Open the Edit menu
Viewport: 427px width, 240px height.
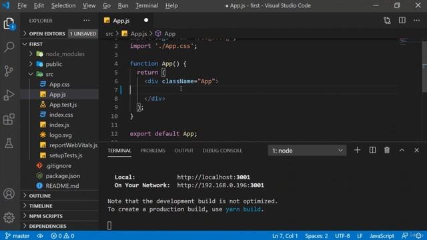click(39, 5)
